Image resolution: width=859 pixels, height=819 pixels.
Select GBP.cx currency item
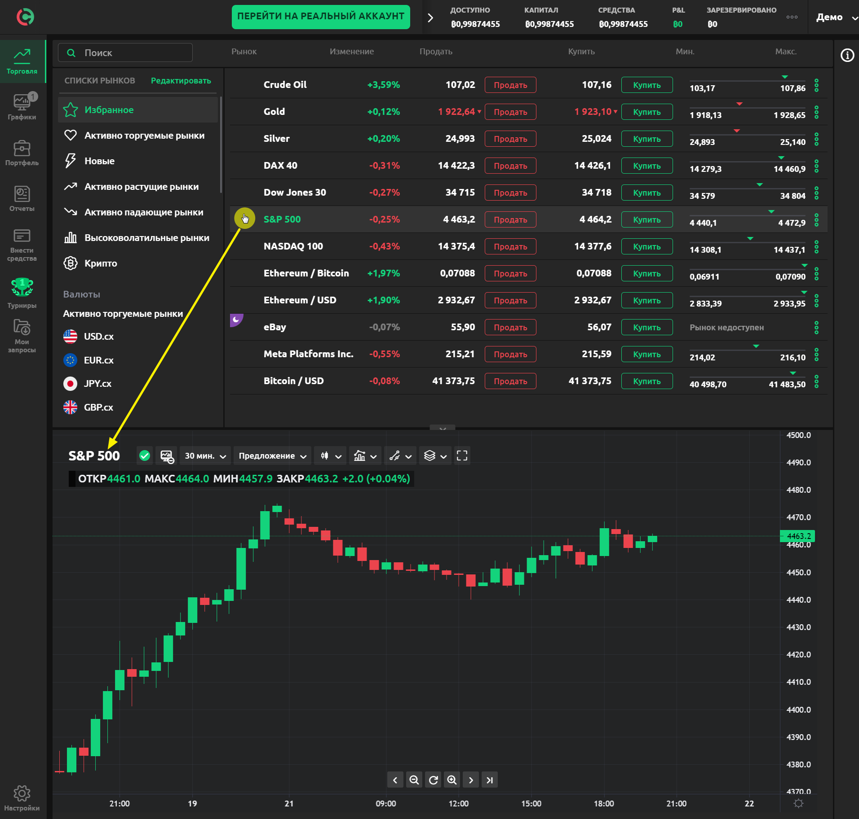[89, 407]
